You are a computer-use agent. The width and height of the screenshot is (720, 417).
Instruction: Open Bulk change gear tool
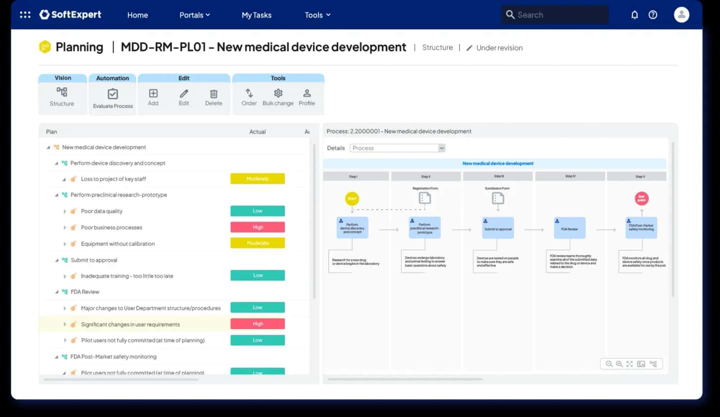278,93
